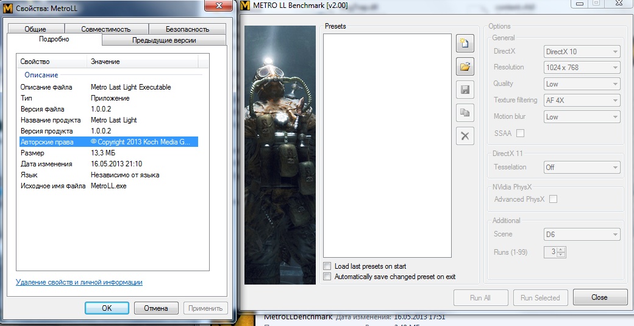Close the Свойства: MetroLL window

[x=219, y=5]
